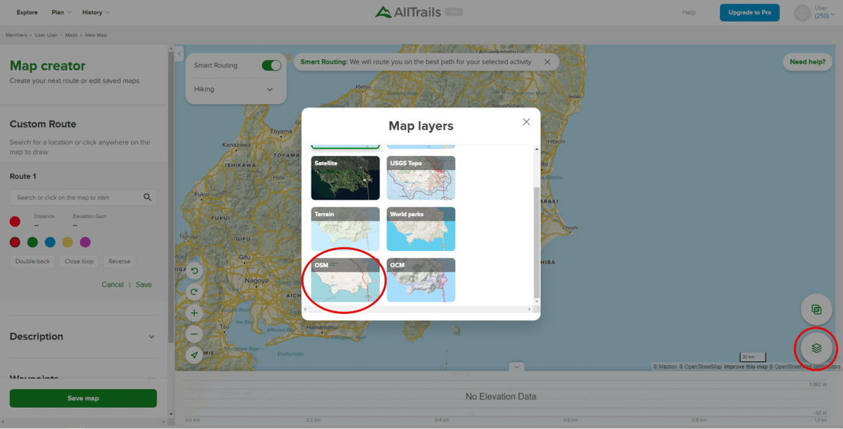Zoom in with the plus button
843x429 pixels.
(x=195, y=313)
